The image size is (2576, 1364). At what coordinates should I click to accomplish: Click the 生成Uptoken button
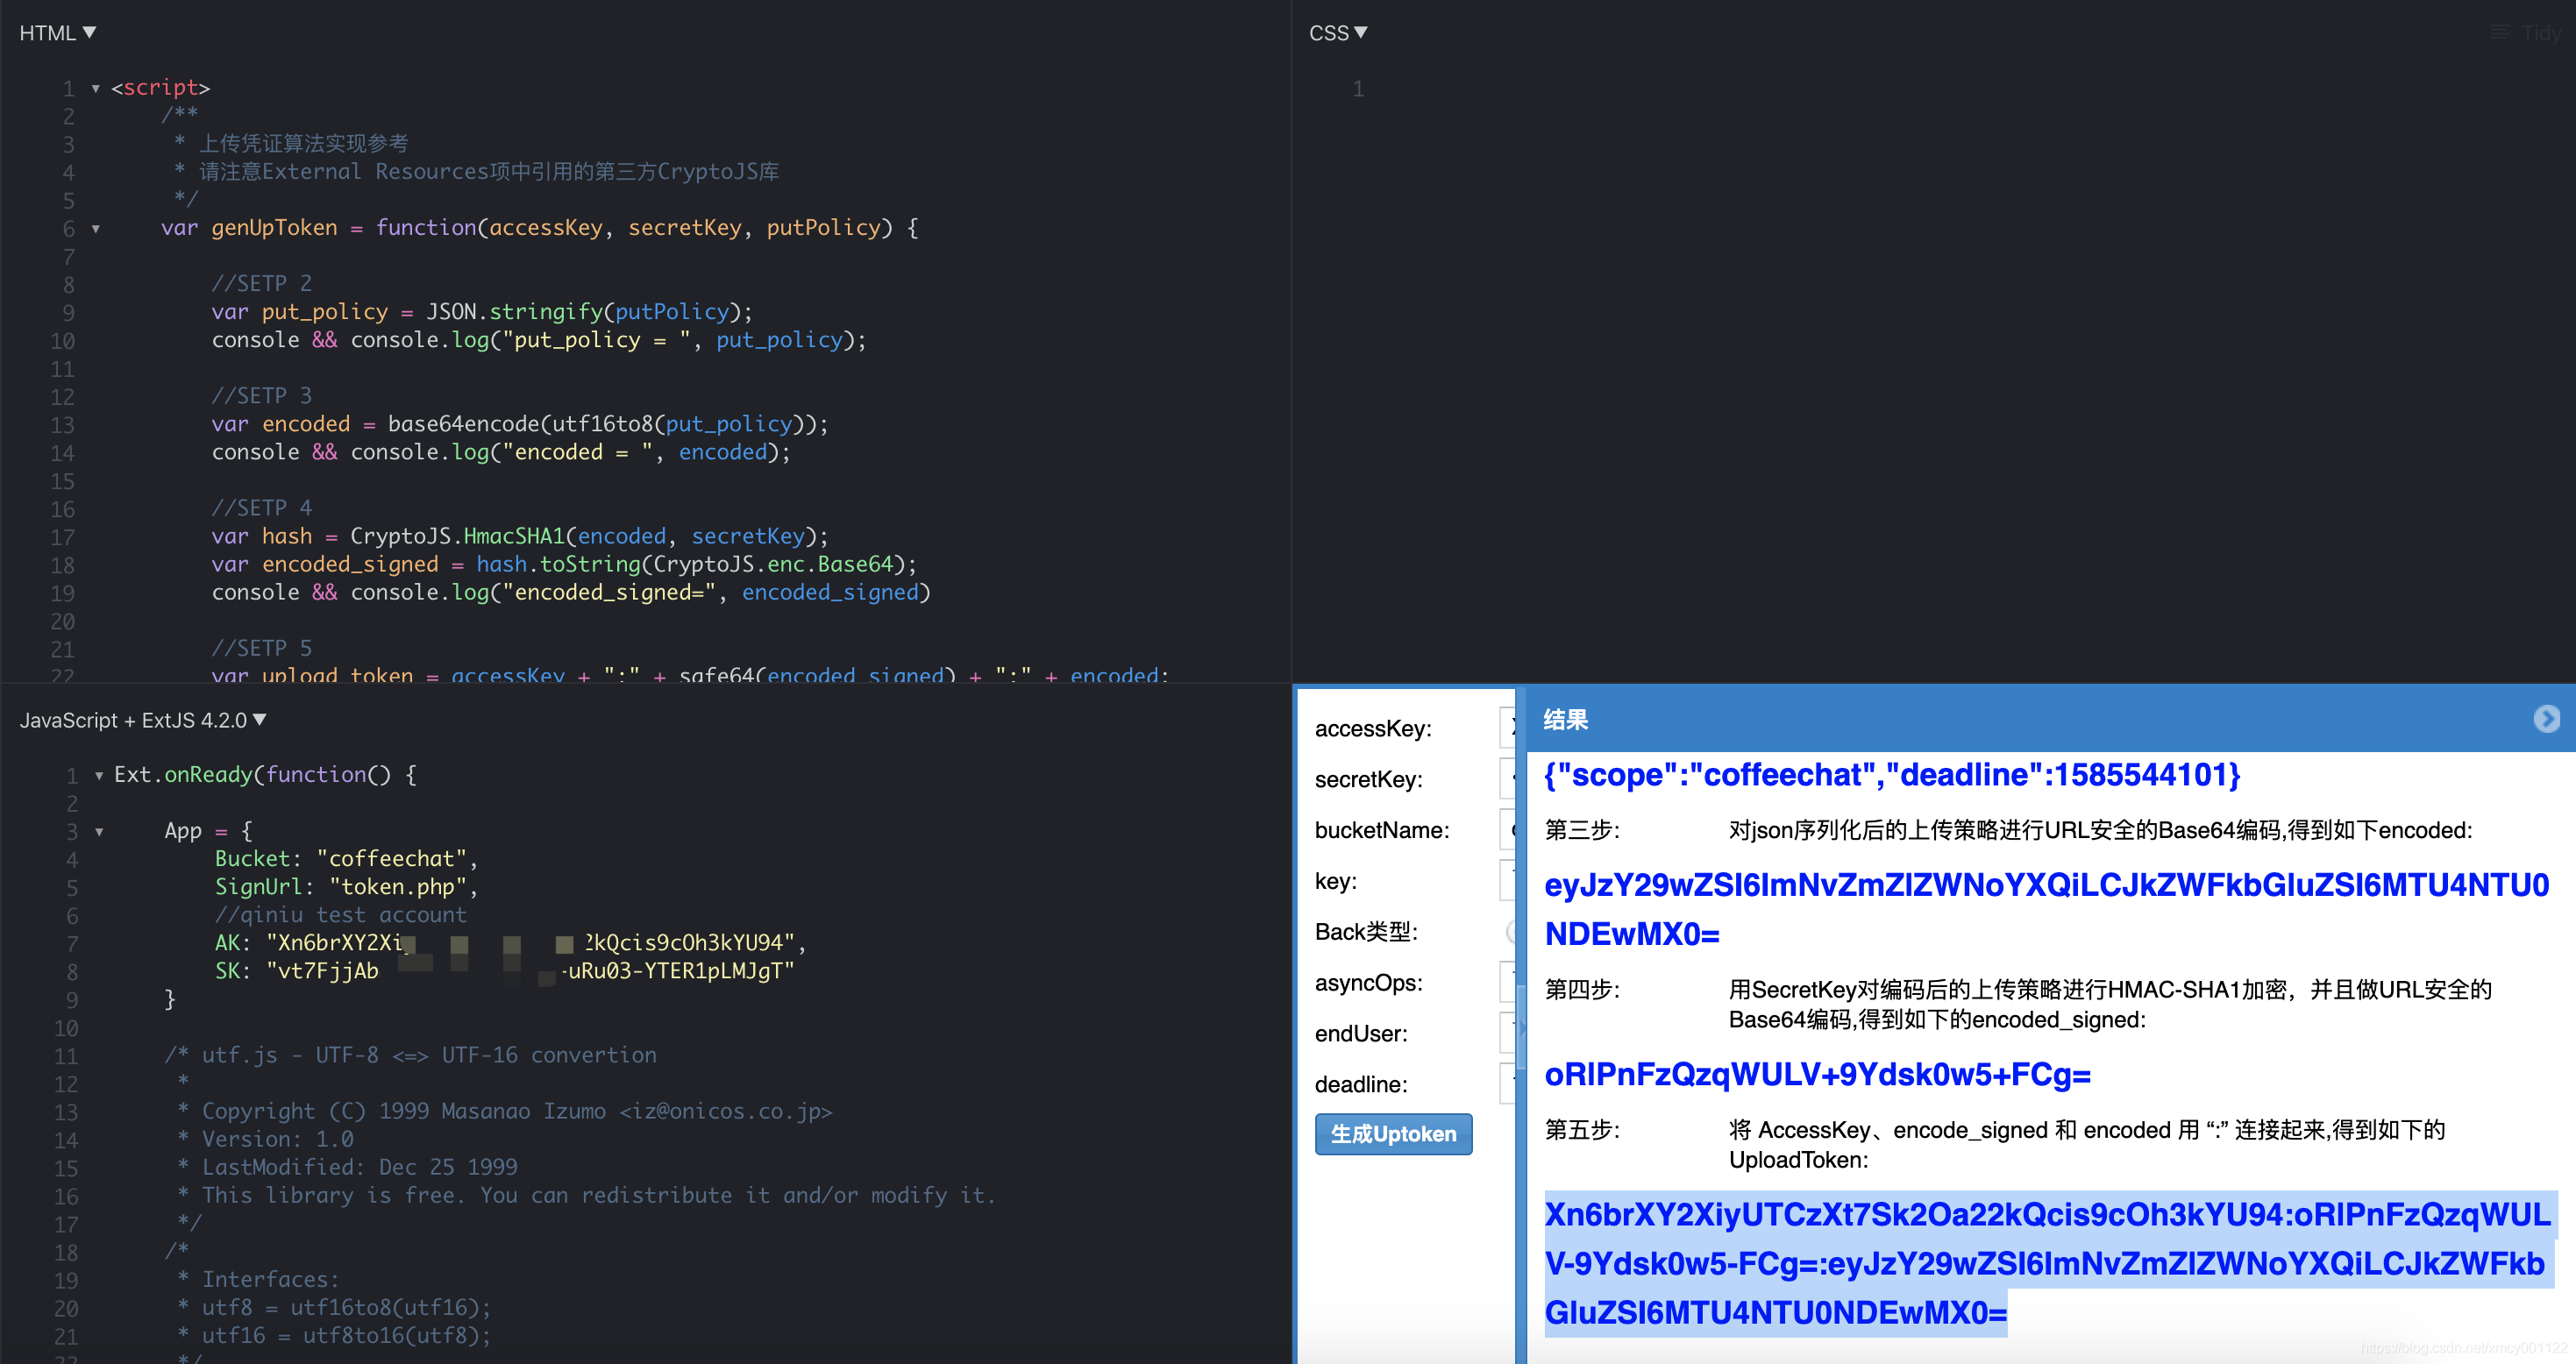point(1393,1134)
